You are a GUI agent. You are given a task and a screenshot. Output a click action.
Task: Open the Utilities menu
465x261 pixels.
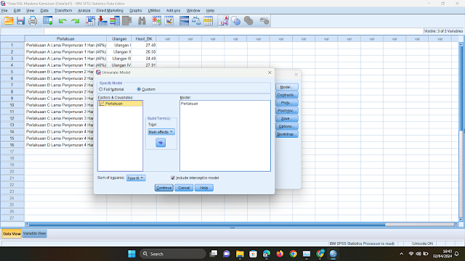click(x=154, y=10)
